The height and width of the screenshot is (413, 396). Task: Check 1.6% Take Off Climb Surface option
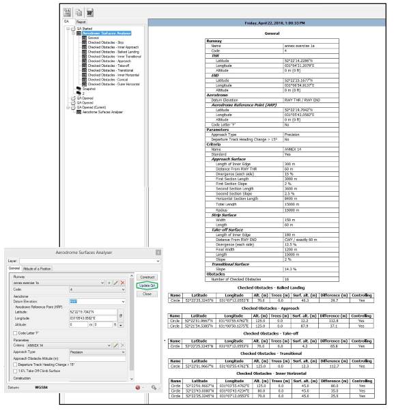15,371
